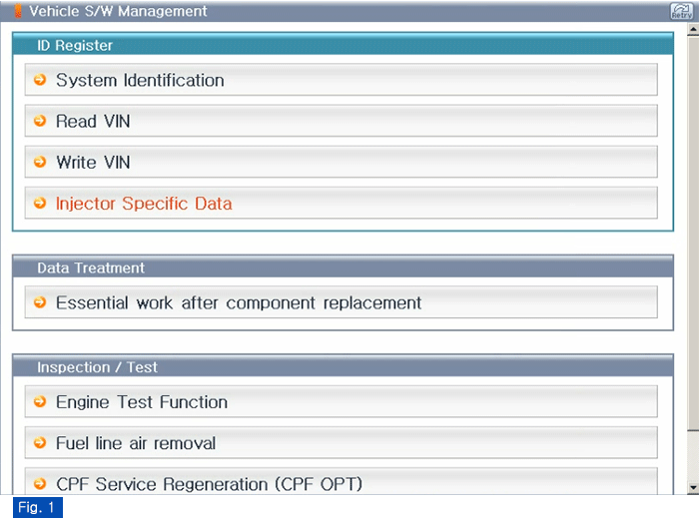
Task: Click arrow icon beside Engine Test Function
Action: (40, 402)
